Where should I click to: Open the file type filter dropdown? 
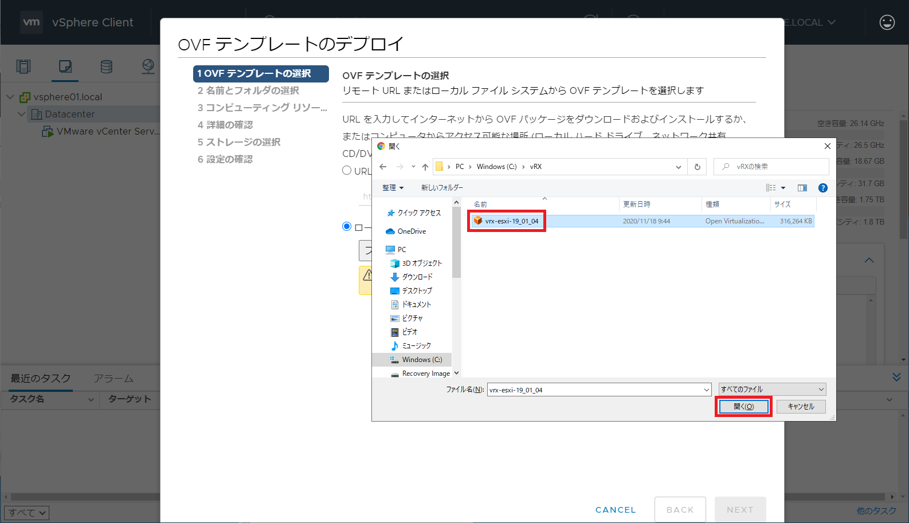tap(772, 390)
